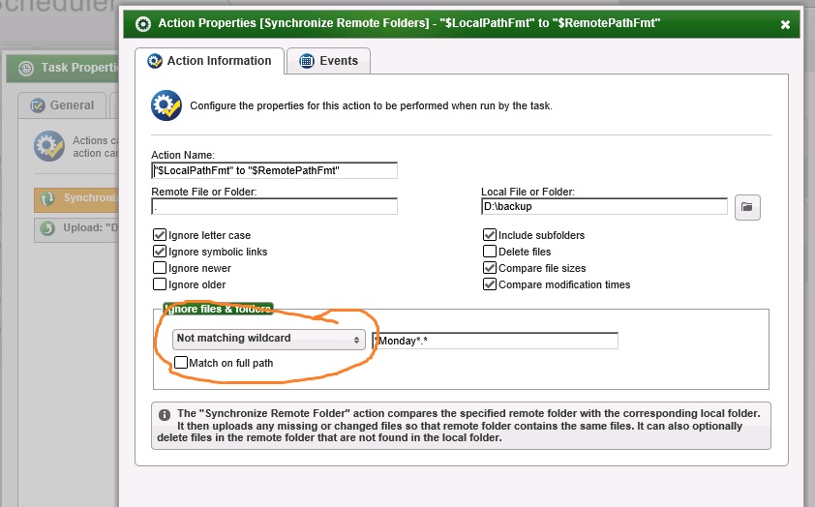
Task: Uncheck Compare modification times
Action: [490, 284]
